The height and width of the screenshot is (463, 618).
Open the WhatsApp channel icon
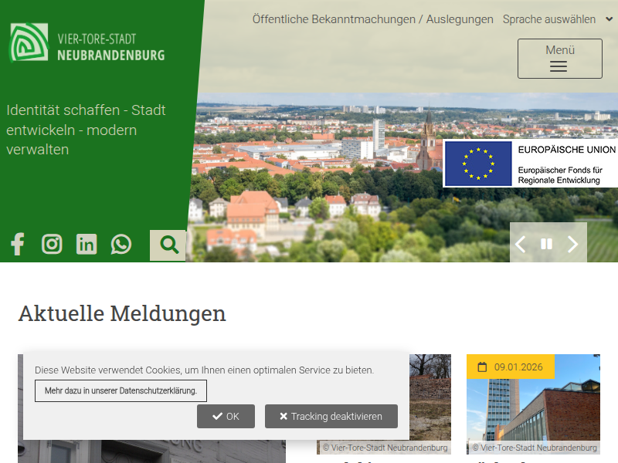pyautogui.click(x=121, y=245)
